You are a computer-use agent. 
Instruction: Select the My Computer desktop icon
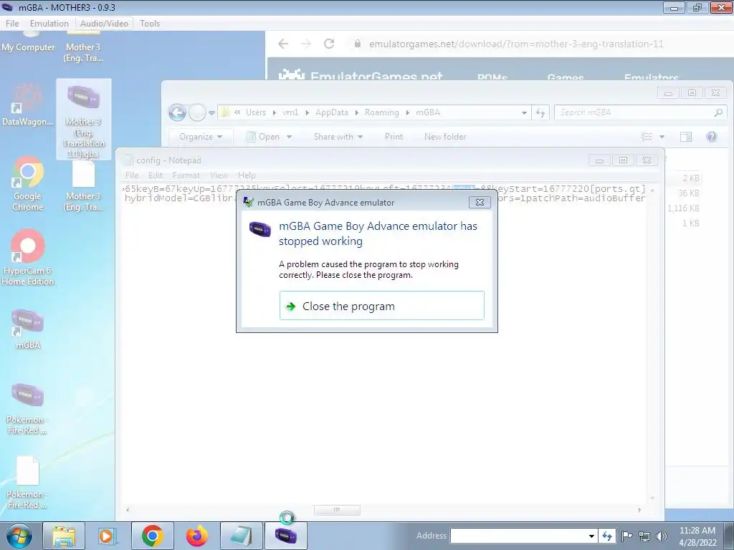tap(28, 41)
